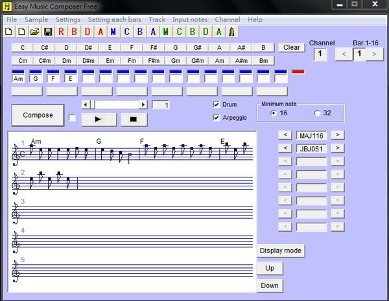Viewport: 389px width, 301px height.
Task: Click the green C toolbar icon
Action: click(x=179, y=32)
